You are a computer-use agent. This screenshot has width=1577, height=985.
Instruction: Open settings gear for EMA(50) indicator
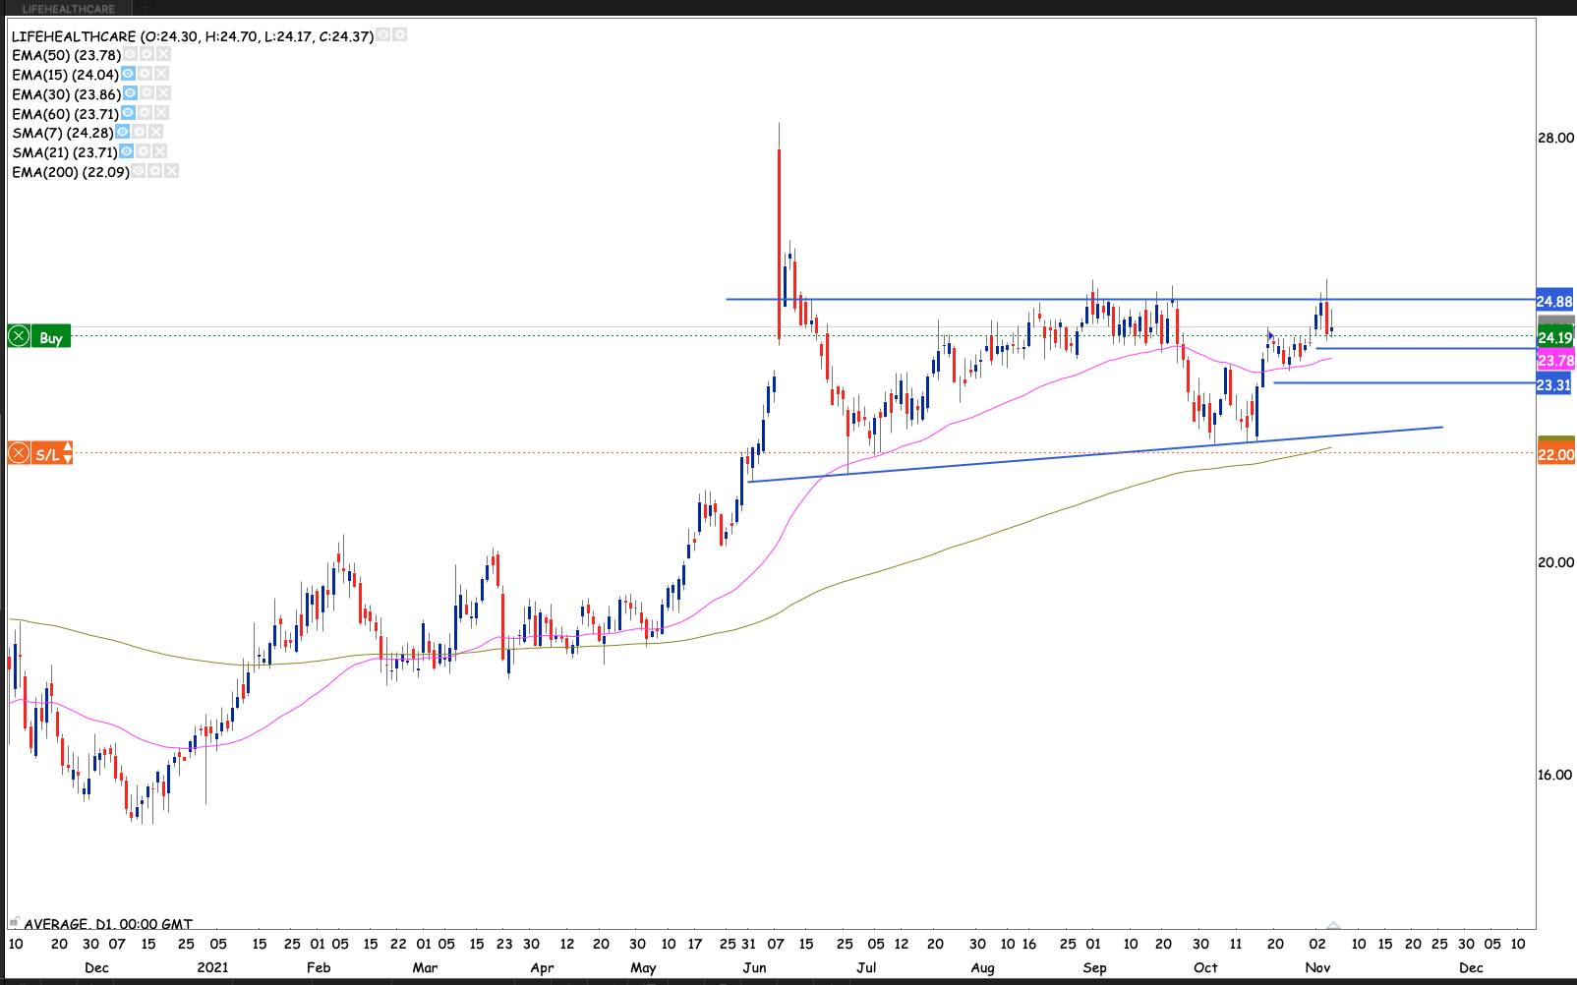[x=146, y=55]
